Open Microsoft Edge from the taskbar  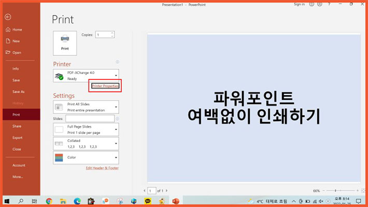[x=77, y=201]
